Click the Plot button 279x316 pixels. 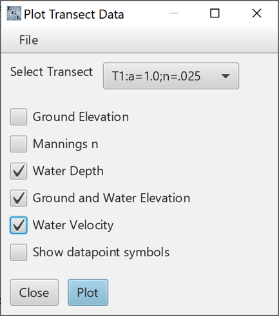point(88,292)
